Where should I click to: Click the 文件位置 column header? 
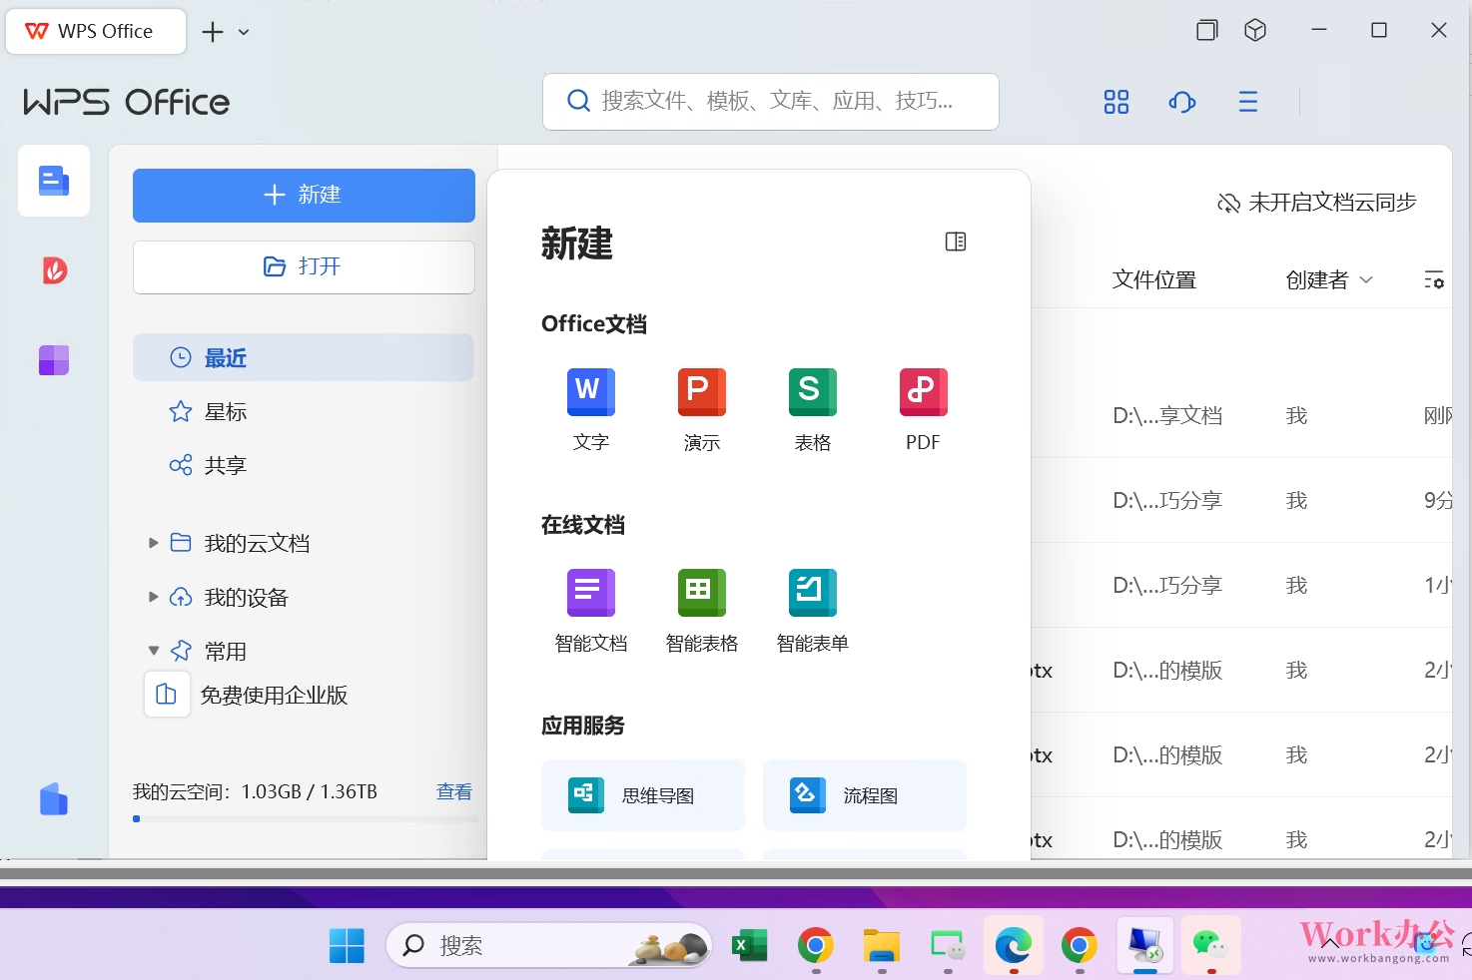[x=1154, y=280]
